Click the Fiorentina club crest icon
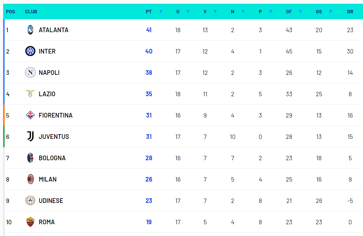This screenshot has height=236, width=363. (30, 115)
